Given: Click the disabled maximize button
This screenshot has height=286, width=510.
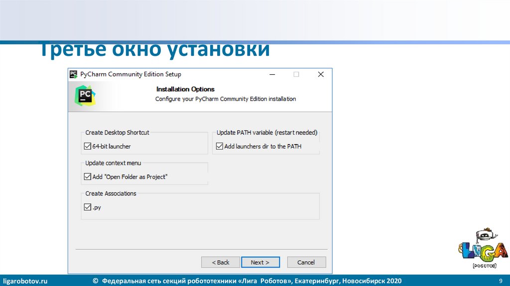Looking at the screenshot, I should [x=296, y=75].
